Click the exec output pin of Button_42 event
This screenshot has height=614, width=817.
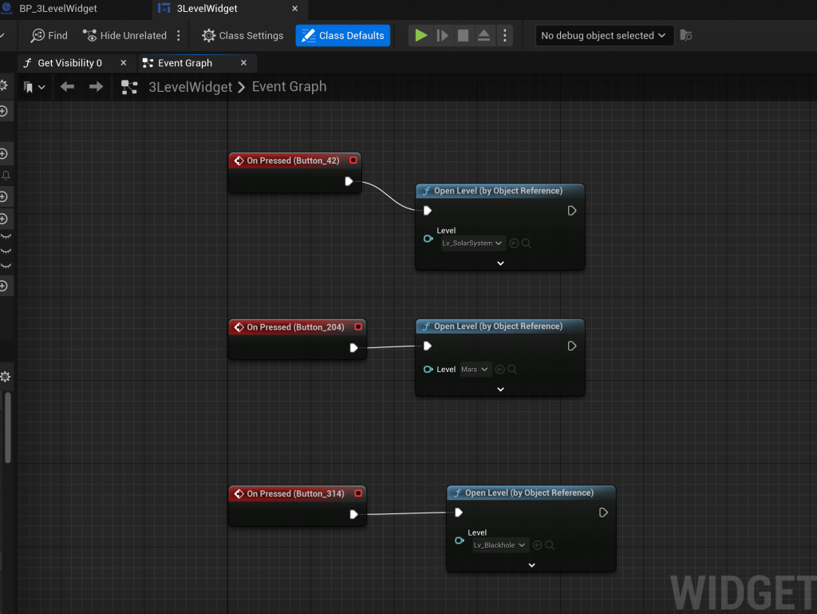(349, 181)
